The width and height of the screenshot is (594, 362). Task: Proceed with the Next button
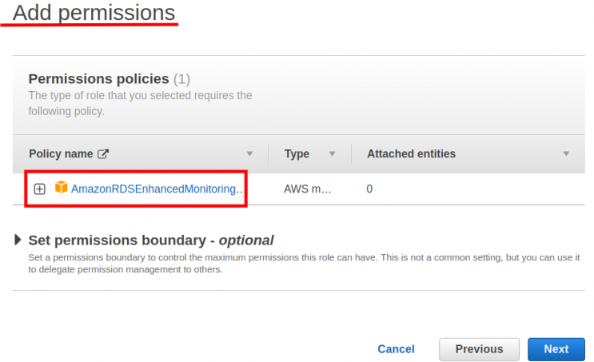(556, 349)
